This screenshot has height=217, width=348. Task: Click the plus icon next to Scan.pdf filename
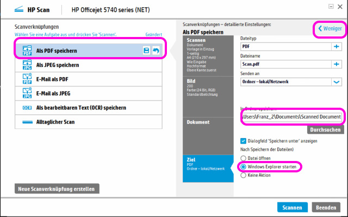point(337,64)
